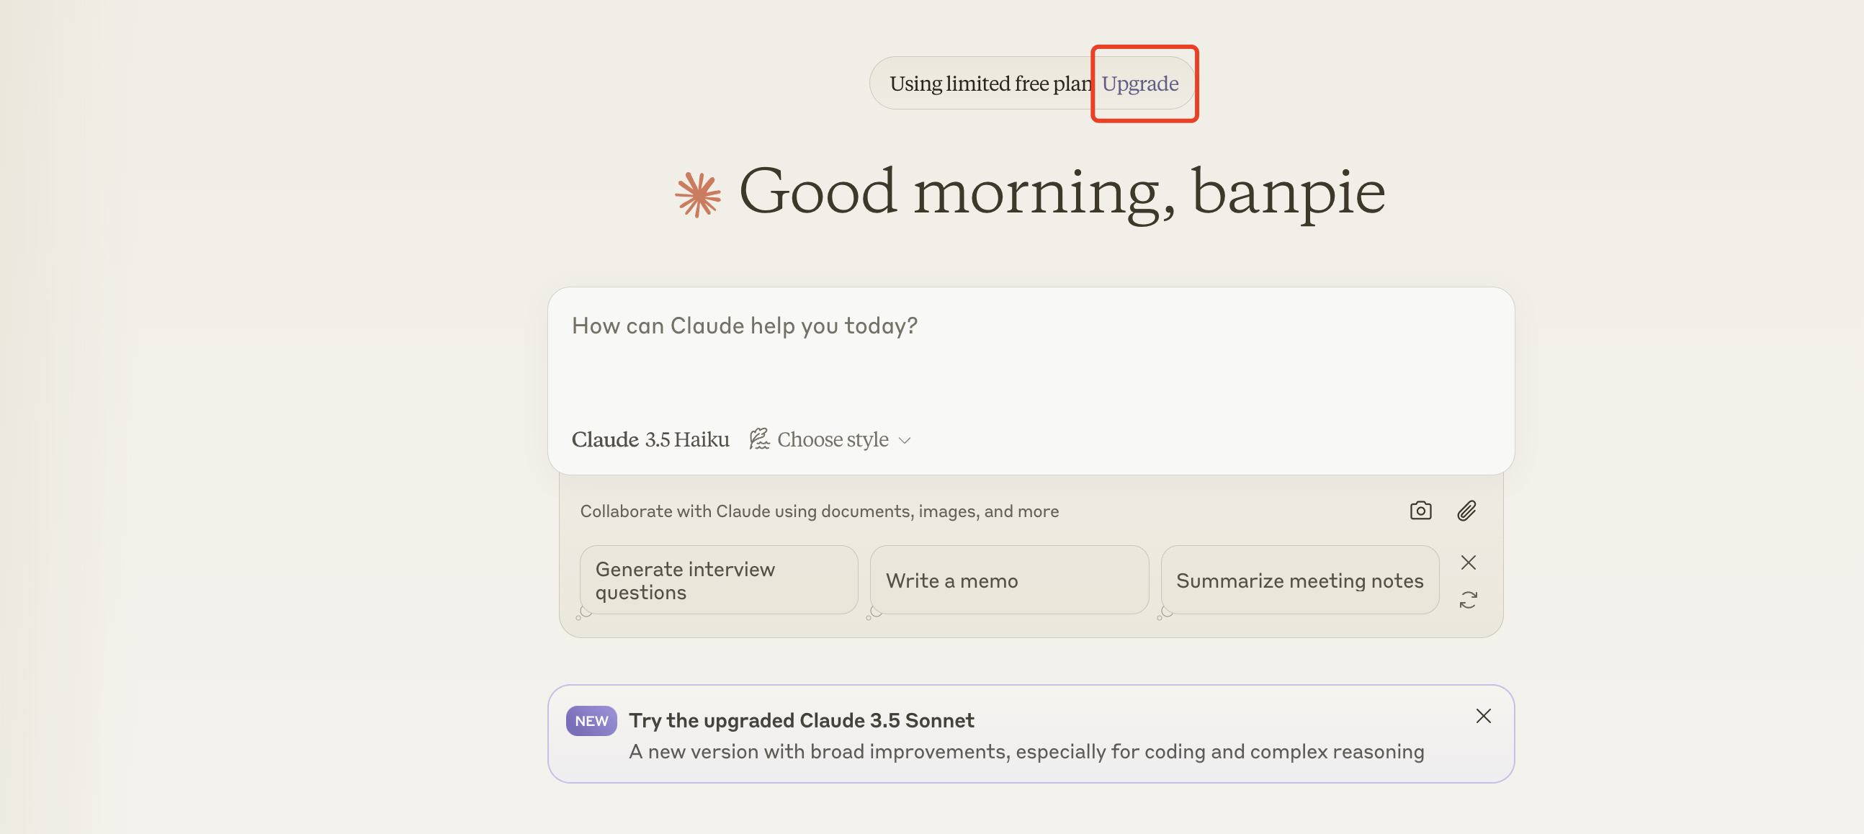The width and height of the screenshot is (1864, 834).
Task: Click the purple NEW badge
Action: click(591, 720)
